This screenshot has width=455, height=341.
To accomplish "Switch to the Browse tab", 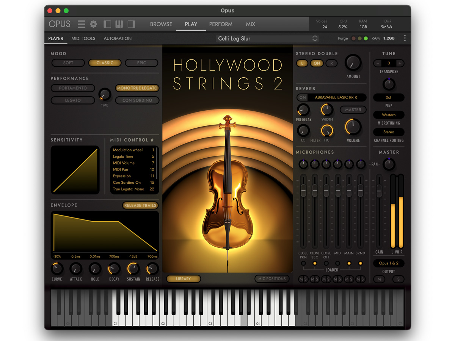I will [x=161, y=24].
